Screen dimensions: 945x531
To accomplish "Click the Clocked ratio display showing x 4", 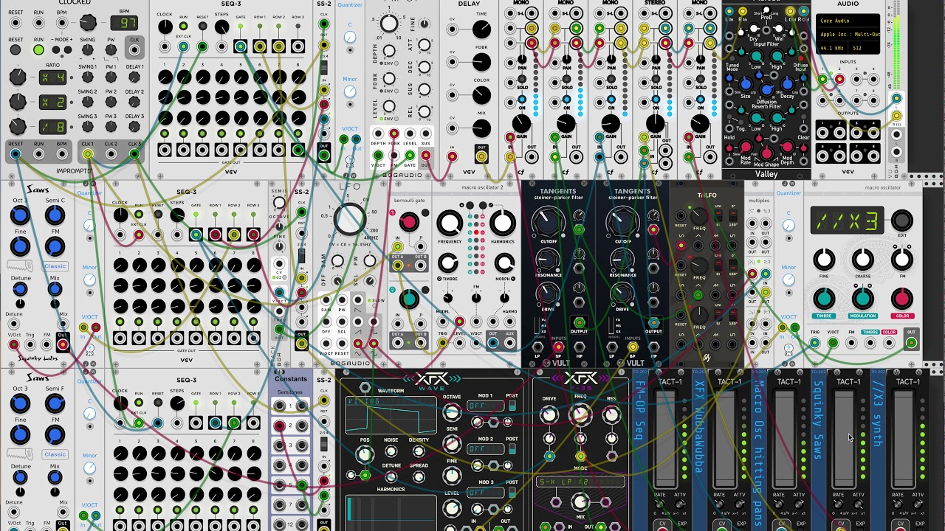I will [52, 77].
